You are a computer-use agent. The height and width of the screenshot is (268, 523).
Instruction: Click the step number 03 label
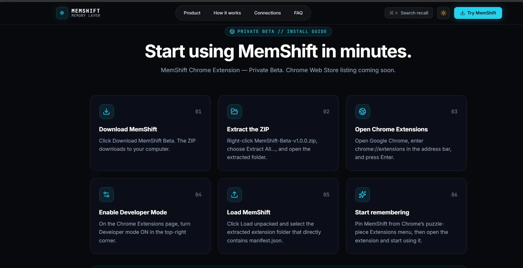pyautogui.click(x=454, y=112)
